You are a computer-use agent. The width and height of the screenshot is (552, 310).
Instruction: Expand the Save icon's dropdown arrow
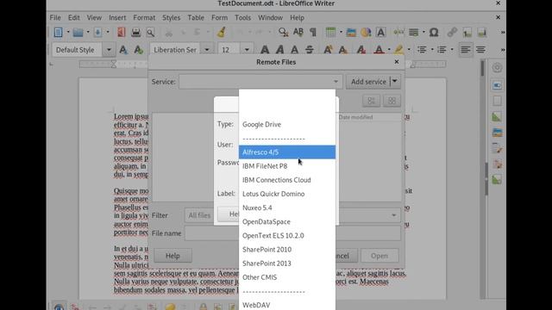pyautogui.click(x=108, y=33)
